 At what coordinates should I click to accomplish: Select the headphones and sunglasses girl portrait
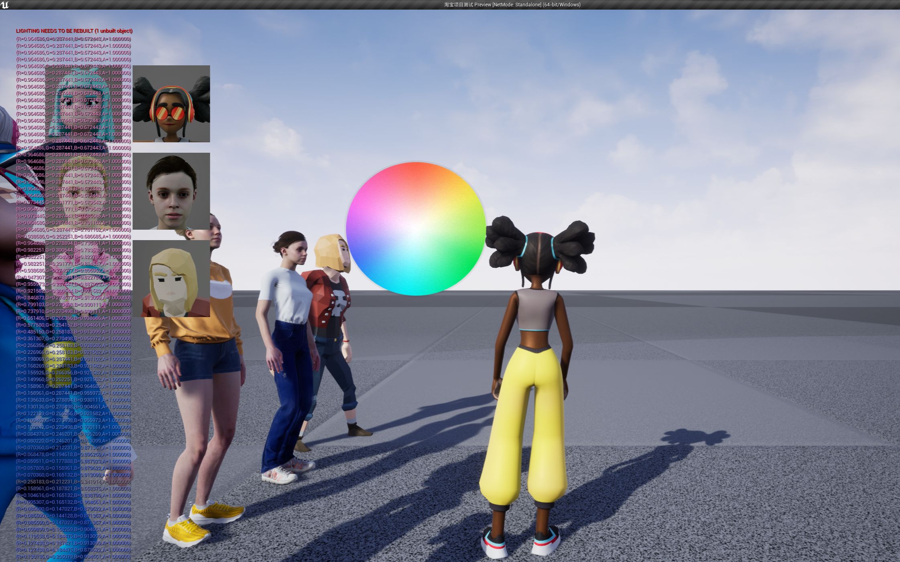tap(171, 104)
